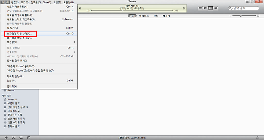Click status text 1장의 앨범, 55.3분, 63.6MB
Viewport: 264px width, 140px height.
pyautogui.click(x=132, y=138)
